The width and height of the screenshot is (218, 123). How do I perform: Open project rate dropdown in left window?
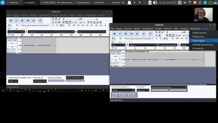click(13, 81)
